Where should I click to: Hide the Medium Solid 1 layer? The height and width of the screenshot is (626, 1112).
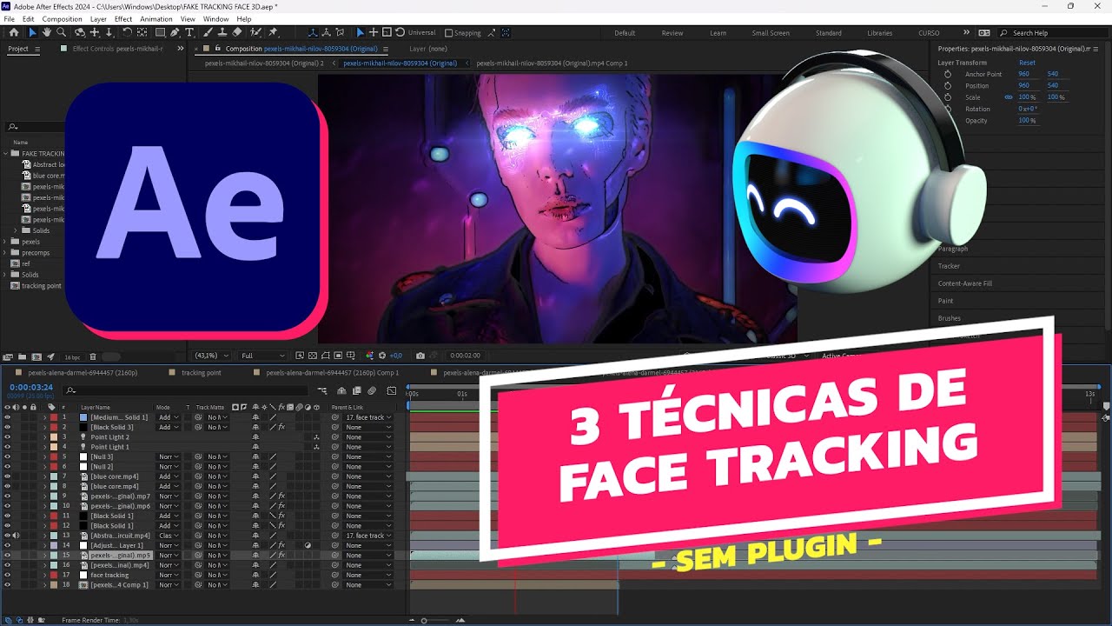coord(7,417)
